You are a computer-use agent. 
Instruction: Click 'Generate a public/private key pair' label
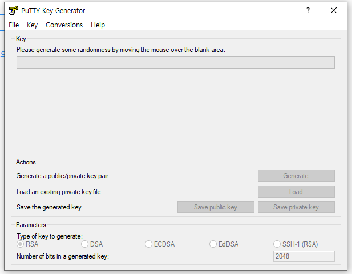pyautogui.click(x=62, y=176)
